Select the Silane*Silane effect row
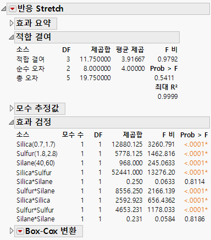The height and width of the screenshot is (240, 211). [x=112, y=219]
